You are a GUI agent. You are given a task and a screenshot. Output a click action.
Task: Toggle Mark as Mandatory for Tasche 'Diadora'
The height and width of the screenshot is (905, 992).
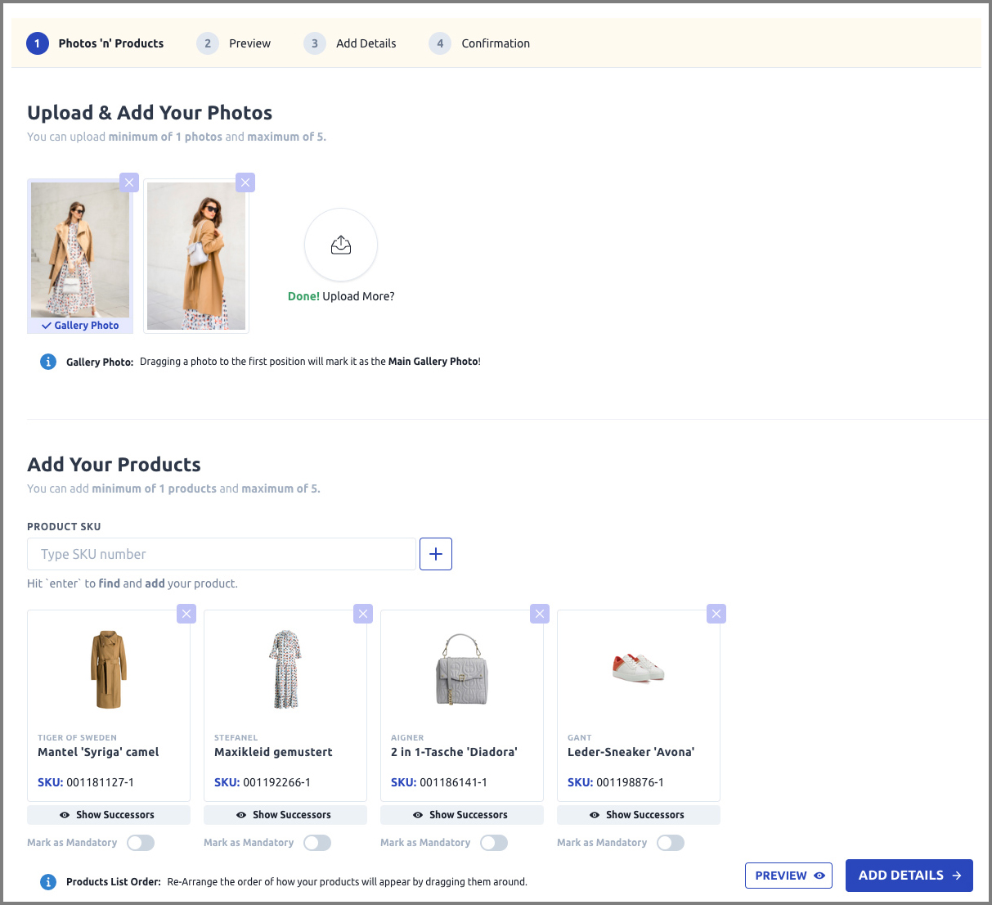click(x=494, y=843)
